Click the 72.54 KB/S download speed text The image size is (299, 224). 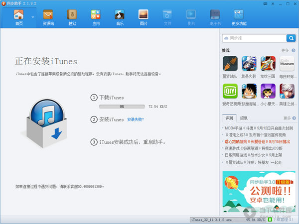coord(158,107)
